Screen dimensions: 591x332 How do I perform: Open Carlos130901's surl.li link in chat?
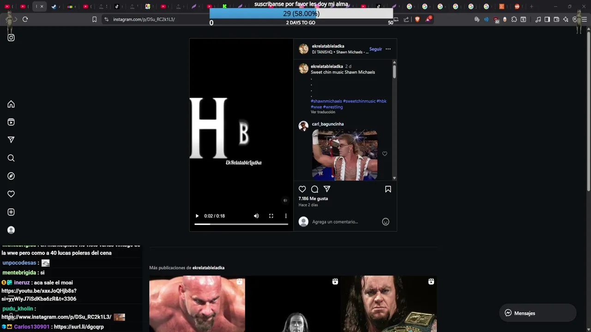pyautogui.click(x=79, y=327)
